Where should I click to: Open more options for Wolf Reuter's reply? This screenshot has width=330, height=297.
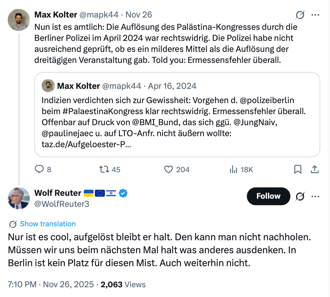tap(315, 196)
